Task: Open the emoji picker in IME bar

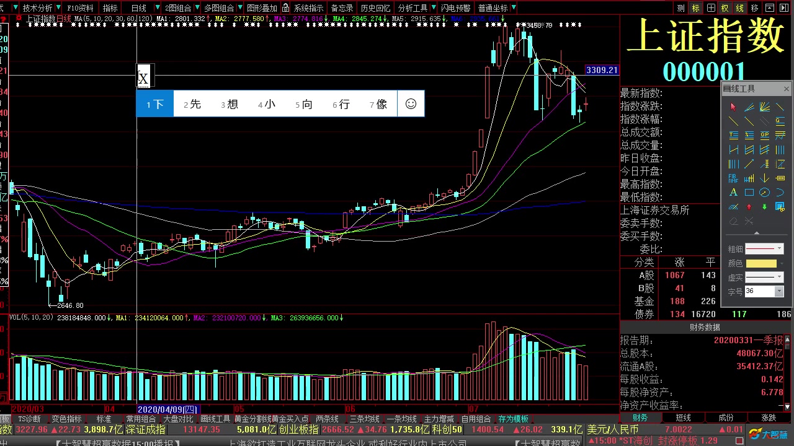Action: point(411,104)
